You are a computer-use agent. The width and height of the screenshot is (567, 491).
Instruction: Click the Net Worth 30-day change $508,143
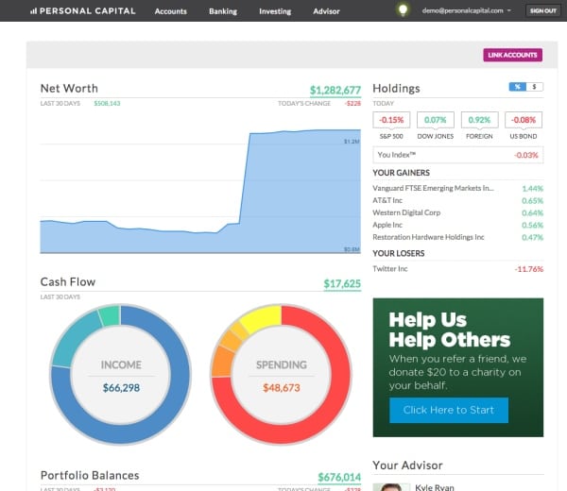(107, 103)
